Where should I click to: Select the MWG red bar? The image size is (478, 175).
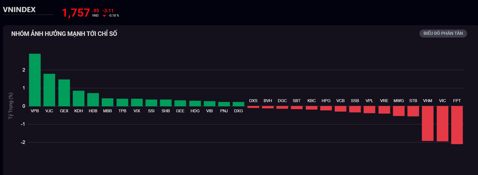[399, 111]
